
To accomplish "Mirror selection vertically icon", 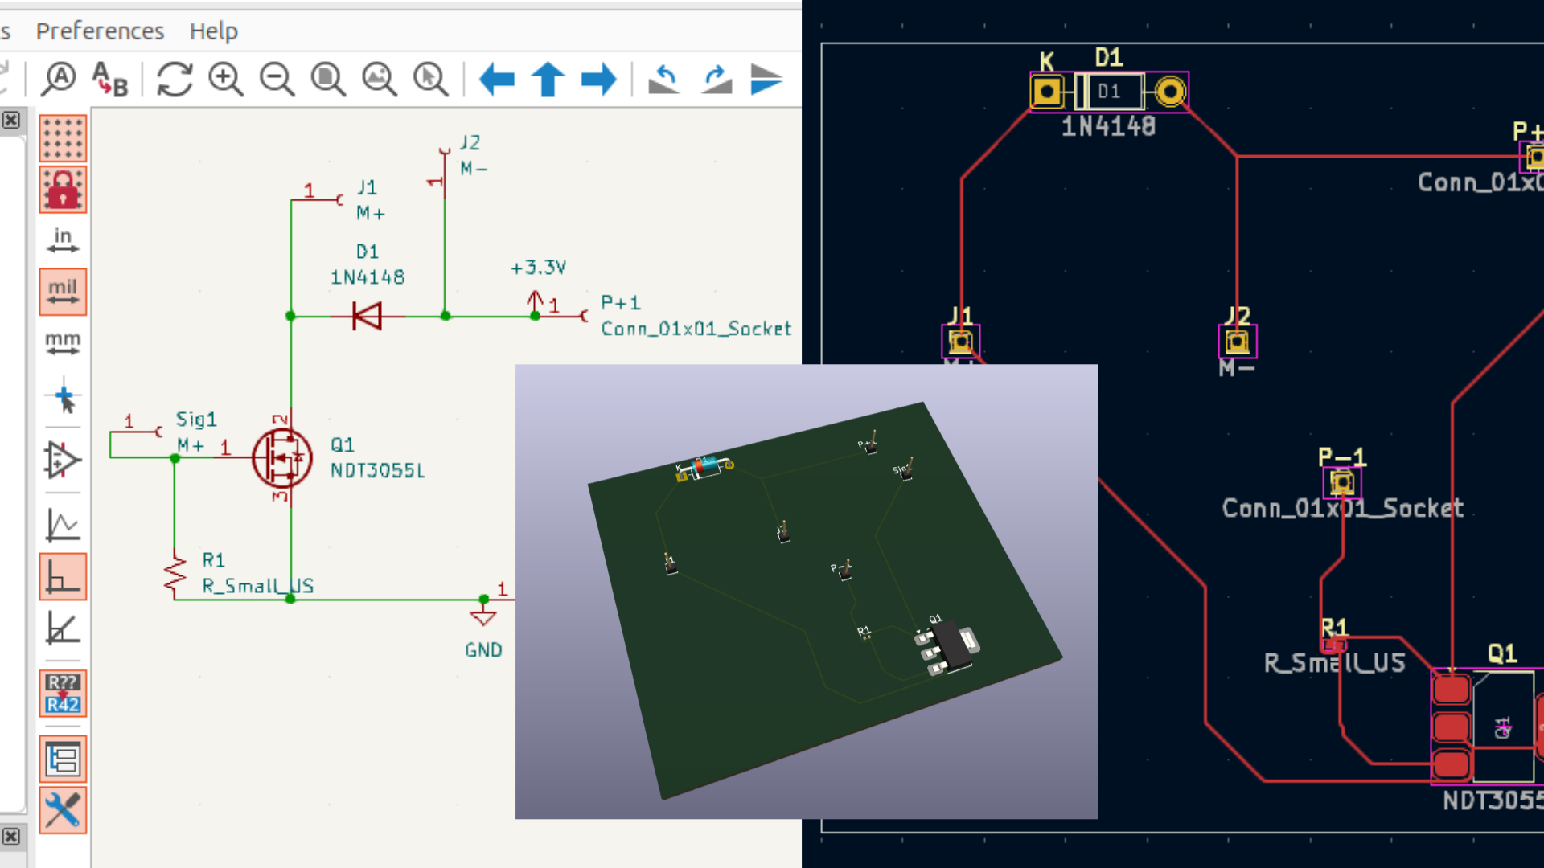I will pyautogui.click(x=766, y=79).
